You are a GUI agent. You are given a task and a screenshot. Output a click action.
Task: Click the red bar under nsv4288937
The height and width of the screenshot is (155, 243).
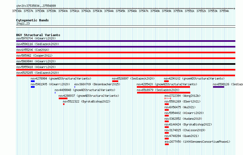pyautogui.click(x=63, y=98)
